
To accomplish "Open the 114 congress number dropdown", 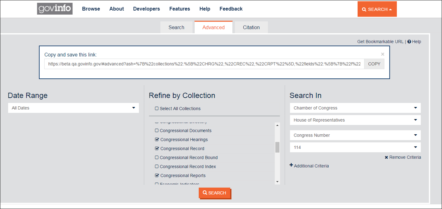I will [x=355, y=147].
